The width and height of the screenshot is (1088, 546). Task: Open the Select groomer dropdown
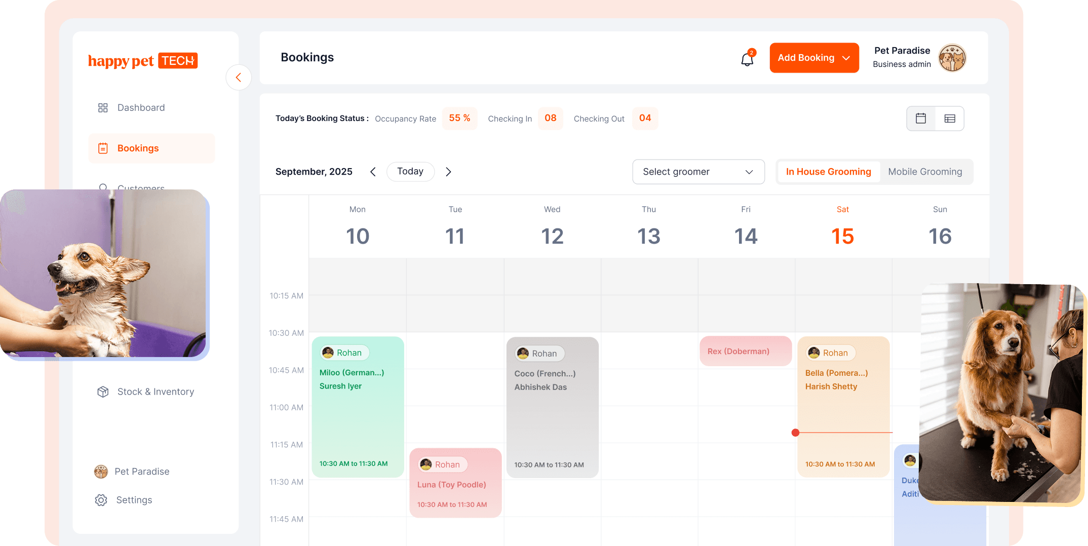698,172
